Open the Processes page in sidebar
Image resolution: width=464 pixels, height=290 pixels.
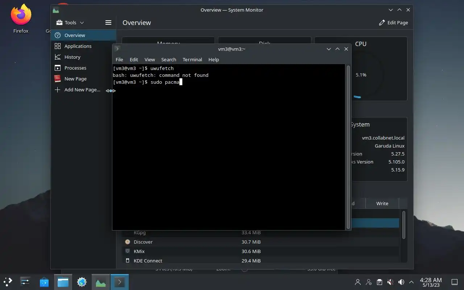coord(83,68)
